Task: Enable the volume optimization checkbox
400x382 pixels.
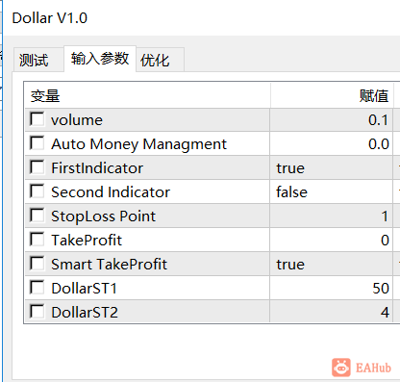Action: [37, 119]
